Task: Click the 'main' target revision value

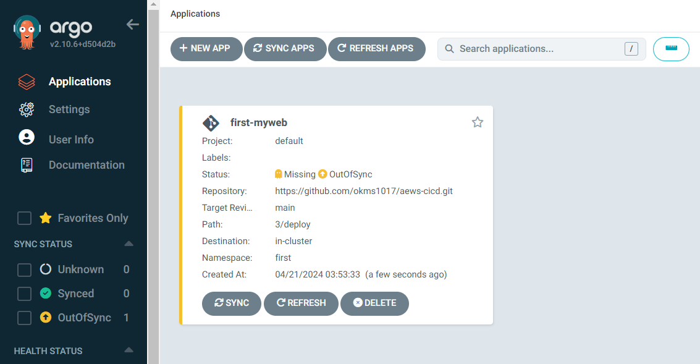Action: 285,208
